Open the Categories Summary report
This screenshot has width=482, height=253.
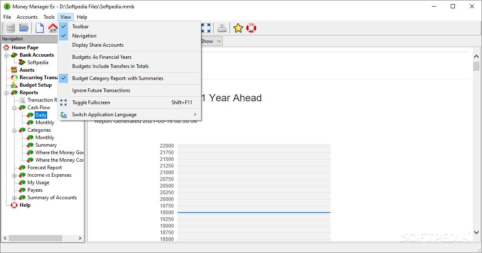(x=46, y=145)
